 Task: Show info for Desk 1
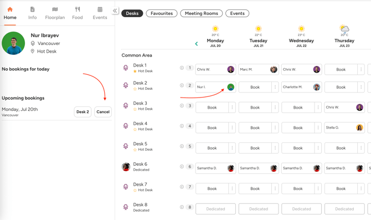pyautogui.click(x=182, y=68)
